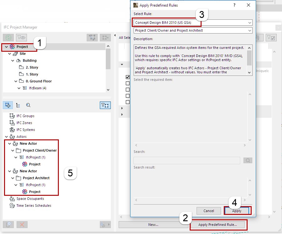Check the third property checkbox
The width and height of the screenshot is (282, 234).
pos(128,90)
